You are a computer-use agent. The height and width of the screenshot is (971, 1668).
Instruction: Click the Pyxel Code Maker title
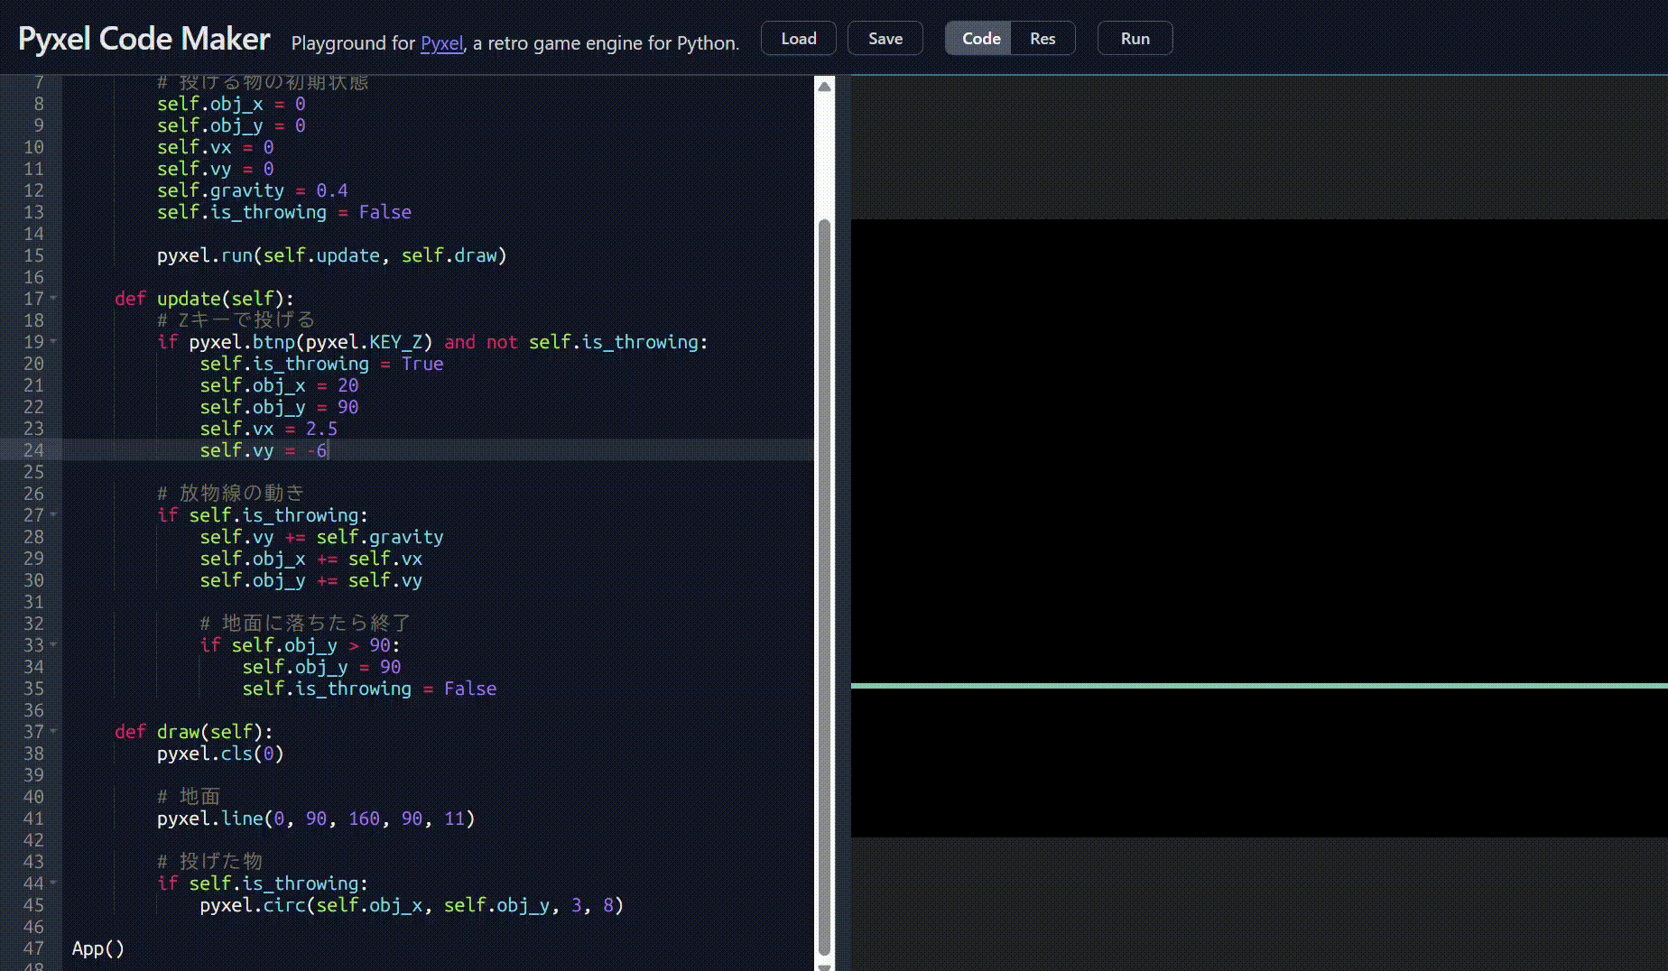coord(144,39)
